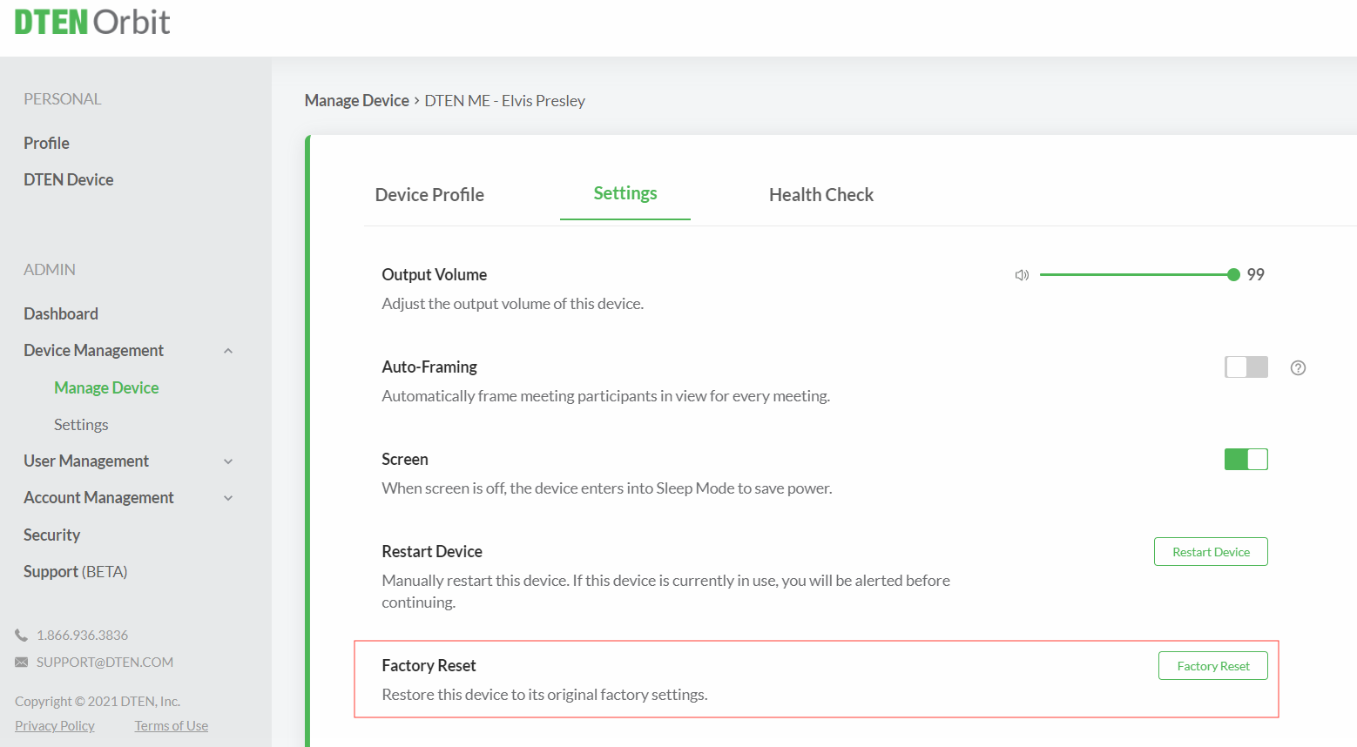Open Auto-Framing help question mark icon
1357x747 pixels.
(x=1298, y=367)
